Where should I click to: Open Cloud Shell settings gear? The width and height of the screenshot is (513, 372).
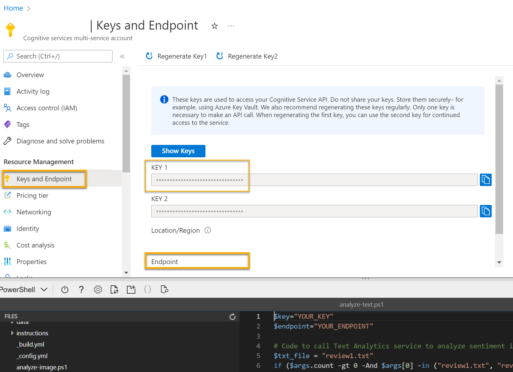pos(98,289)
